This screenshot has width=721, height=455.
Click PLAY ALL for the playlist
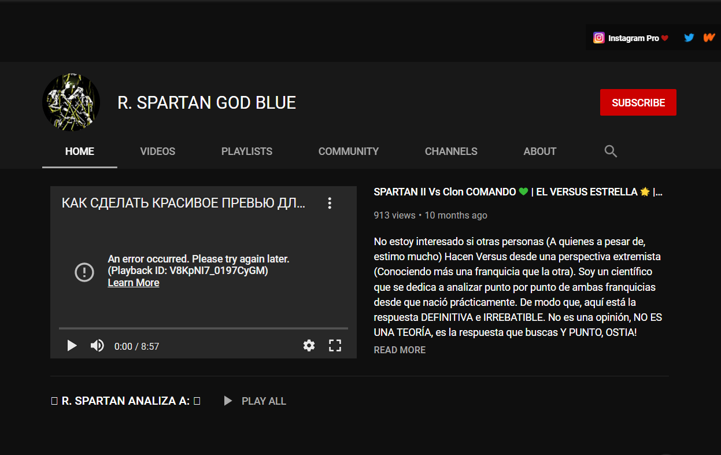click(x=255, y=401)
